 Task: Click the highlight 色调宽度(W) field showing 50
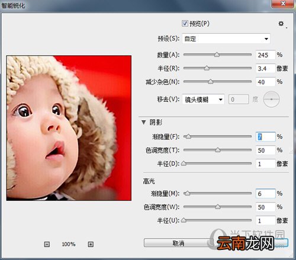[x=265, y=207]
